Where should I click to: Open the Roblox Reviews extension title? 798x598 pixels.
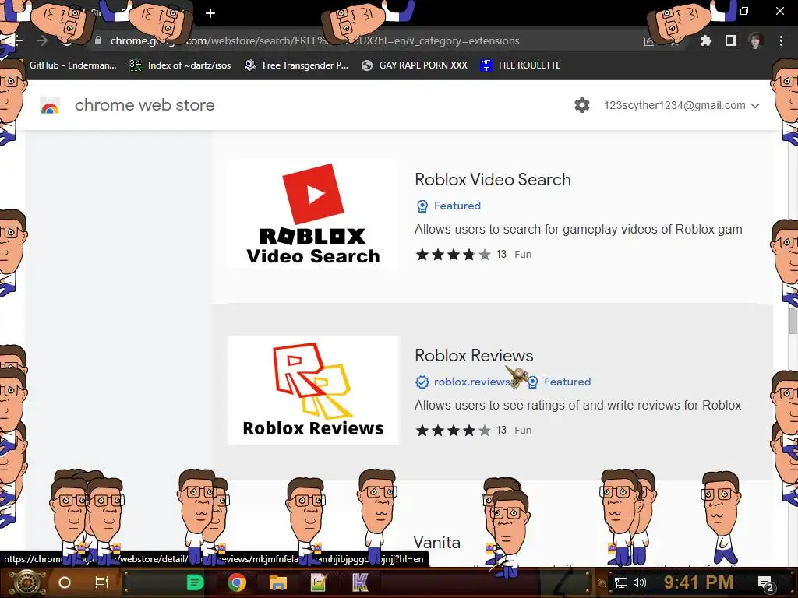pyautogui.click(x=474, y=355)
